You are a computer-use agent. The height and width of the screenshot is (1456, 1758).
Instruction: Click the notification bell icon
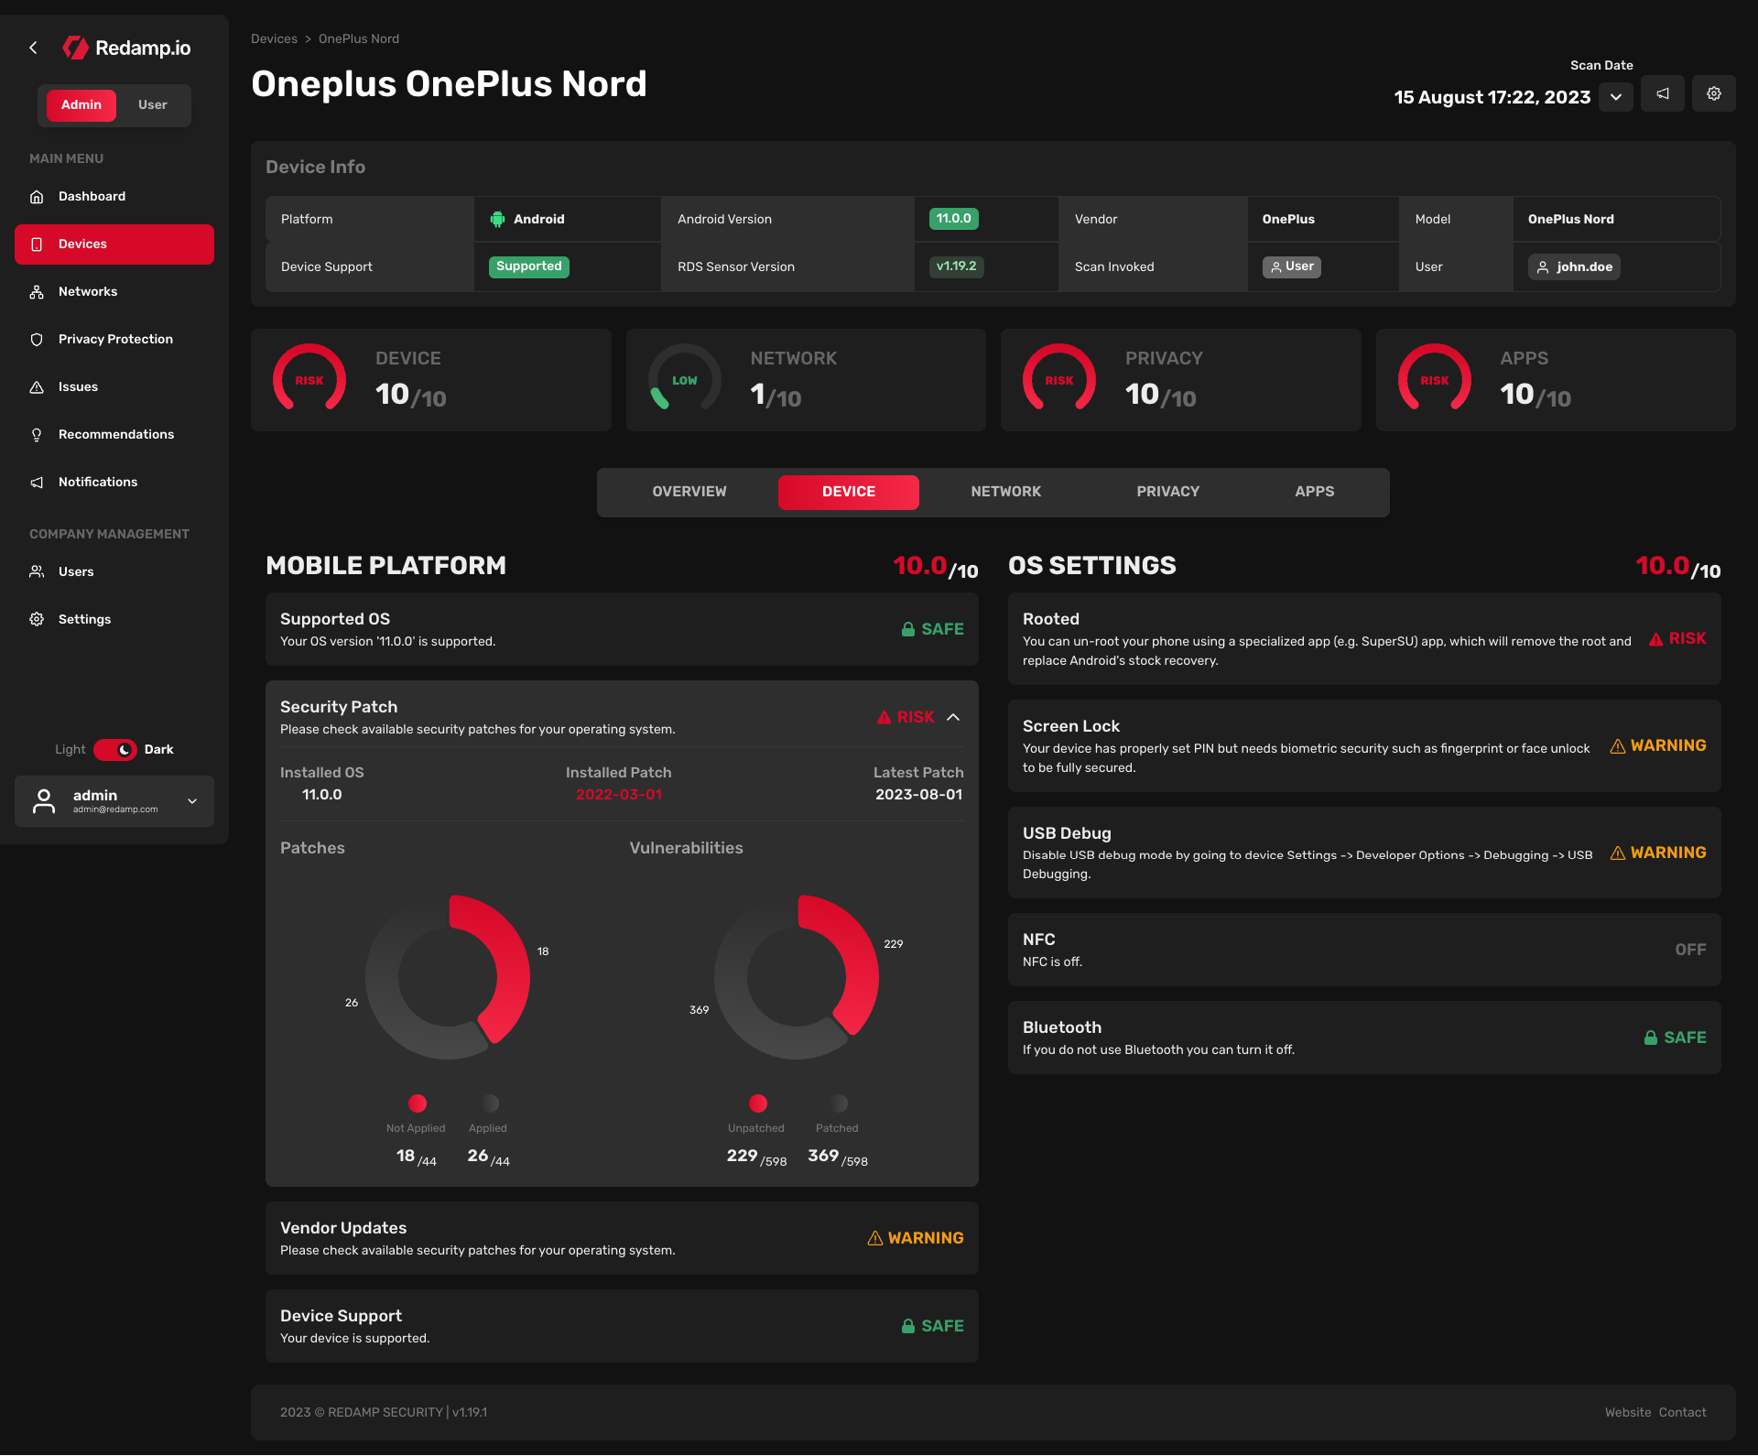point(1663,93)
